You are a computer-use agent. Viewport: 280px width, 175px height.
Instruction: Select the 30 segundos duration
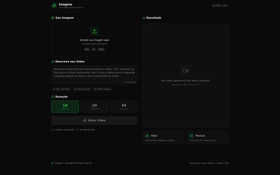point(124,107)
